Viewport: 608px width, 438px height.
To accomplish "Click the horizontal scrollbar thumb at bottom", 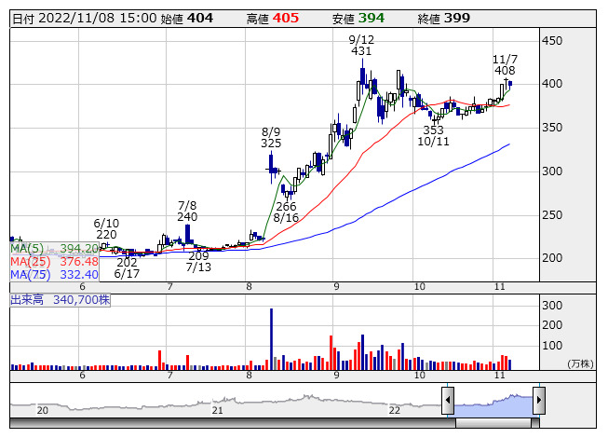I will tap(493, 423).
